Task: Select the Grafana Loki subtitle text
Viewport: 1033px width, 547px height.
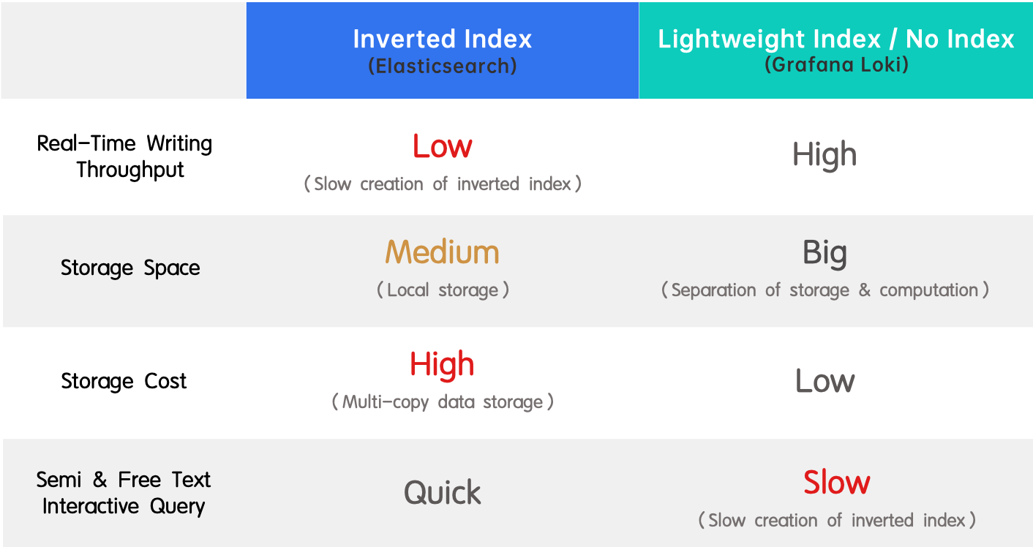Action: (x=836, y=65)
